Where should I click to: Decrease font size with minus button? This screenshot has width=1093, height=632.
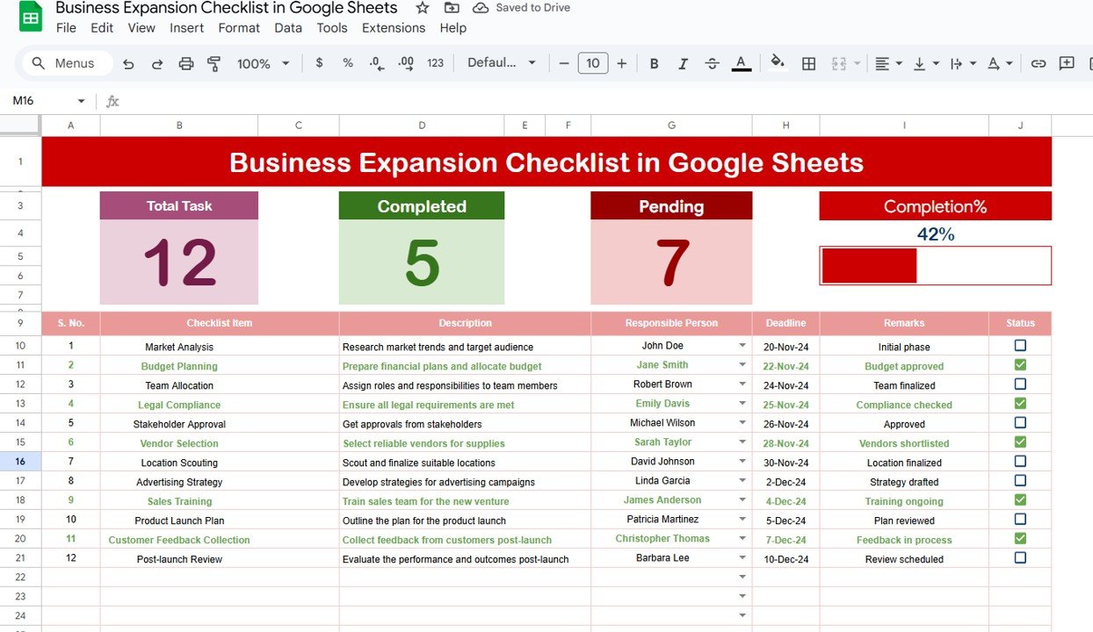[564, 63]
